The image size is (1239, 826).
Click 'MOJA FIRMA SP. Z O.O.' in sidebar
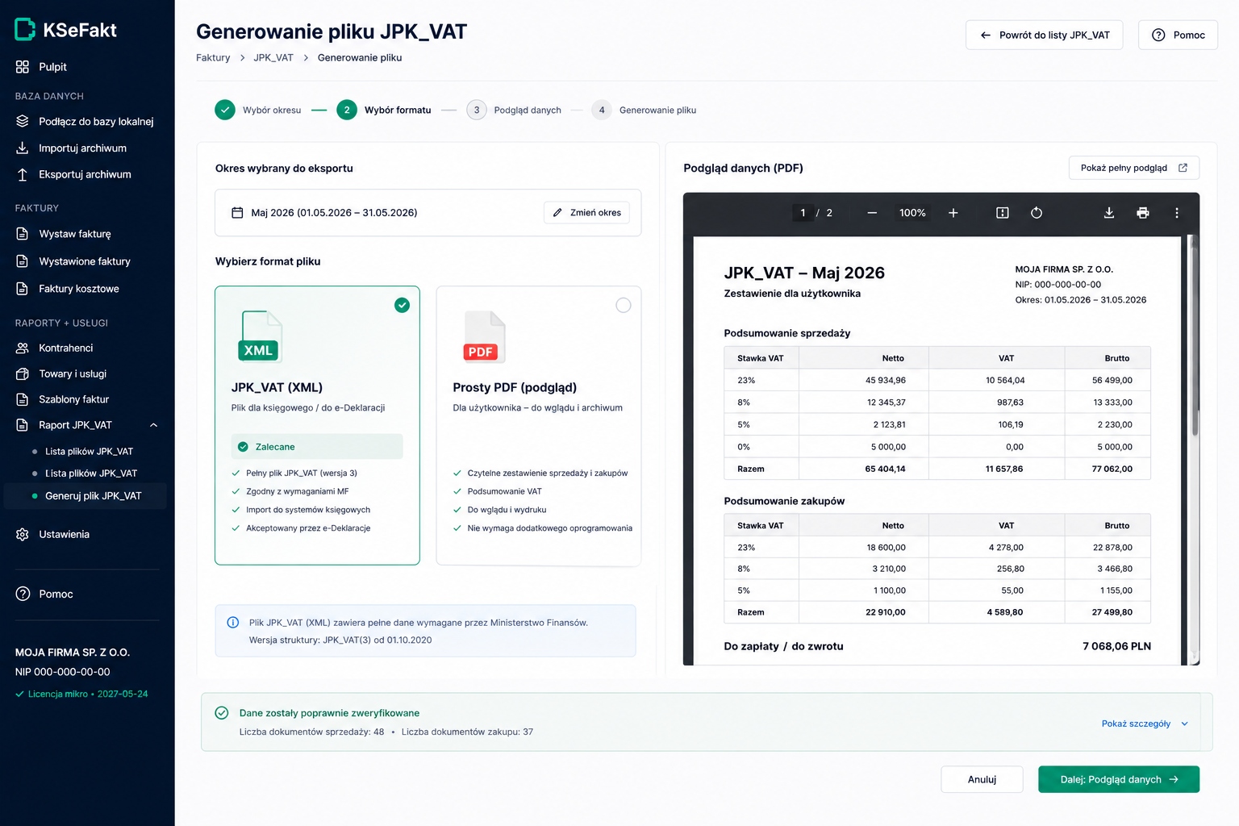click(x=73, y=653)
